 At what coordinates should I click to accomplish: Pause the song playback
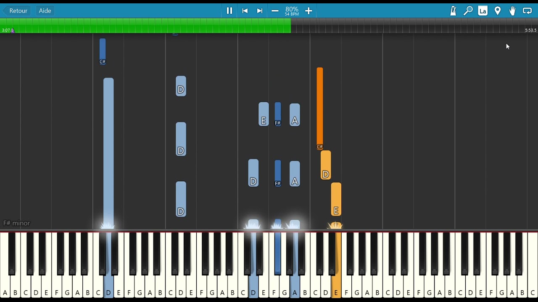229,11
